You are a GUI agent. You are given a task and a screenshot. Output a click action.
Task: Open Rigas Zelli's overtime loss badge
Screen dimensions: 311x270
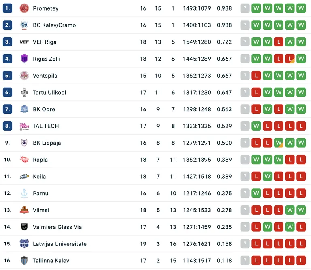tap(290, 59)
